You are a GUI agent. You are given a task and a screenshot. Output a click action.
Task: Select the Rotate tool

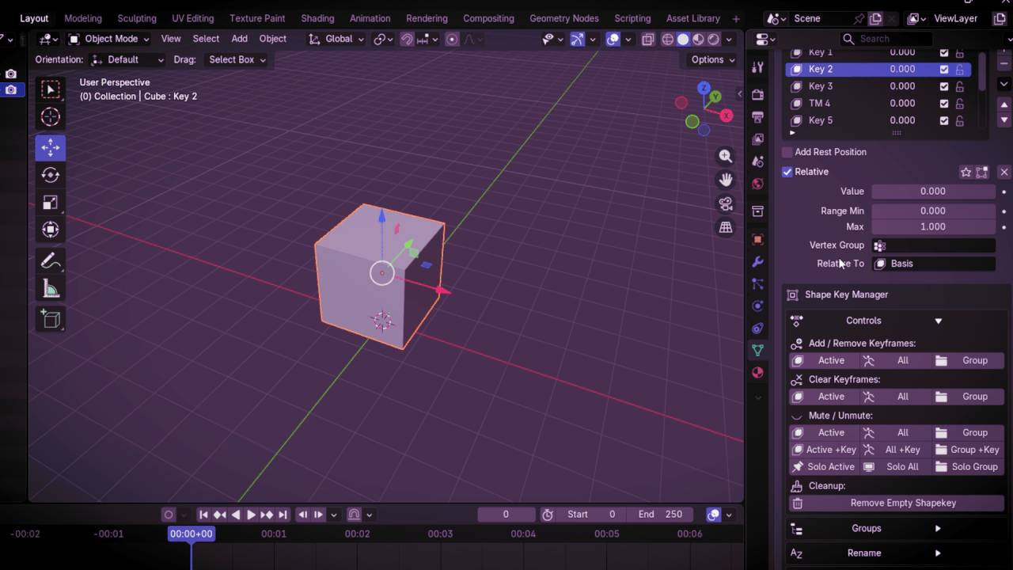click(x=50, y=175)
